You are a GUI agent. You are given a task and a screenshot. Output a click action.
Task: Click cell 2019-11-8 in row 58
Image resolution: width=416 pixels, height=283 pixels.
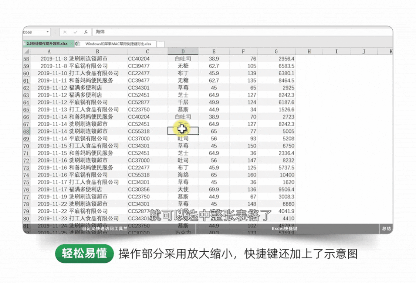[x=54, y=59]
